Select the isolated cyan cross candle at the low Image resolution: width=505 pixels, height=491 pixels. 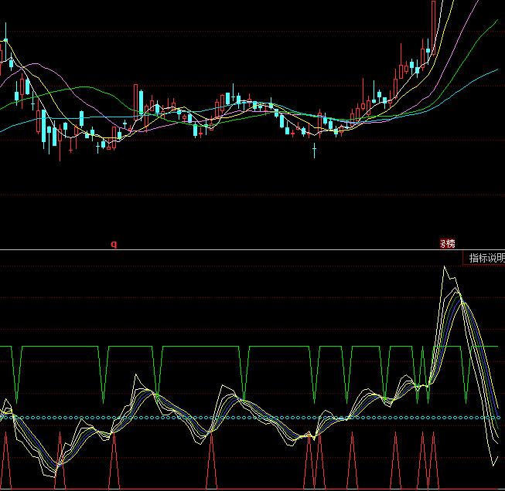[314, 148]
